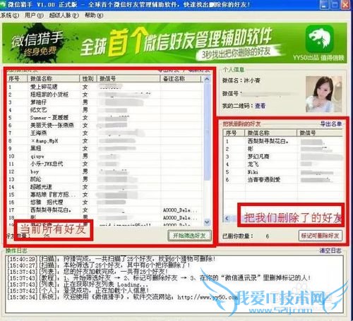Click log line timestamped 15:36:34 welcome message

tap(123, 297)
